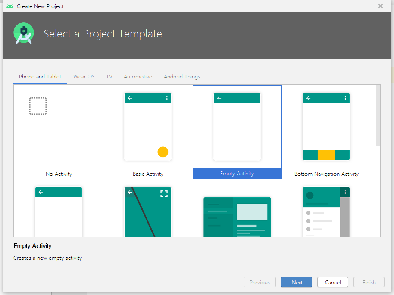394x295 pixels.
Task: Click the green Android icon in title bar
Action: (10, 6)
